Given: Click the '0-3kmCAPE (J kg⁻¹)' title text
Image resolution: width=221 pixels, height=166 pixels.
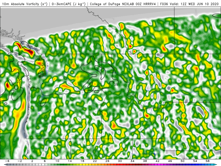Looking at the screenshot, I should tap(69, 4).
